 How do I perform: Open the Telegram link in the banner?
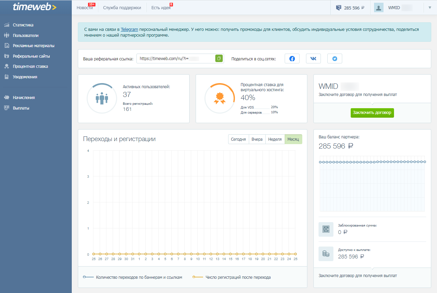click(129, 30)
